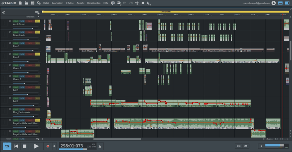Collapse the track panel with double chevron
Viewport: 292px width, 152px height.
[x=3, y=12]
